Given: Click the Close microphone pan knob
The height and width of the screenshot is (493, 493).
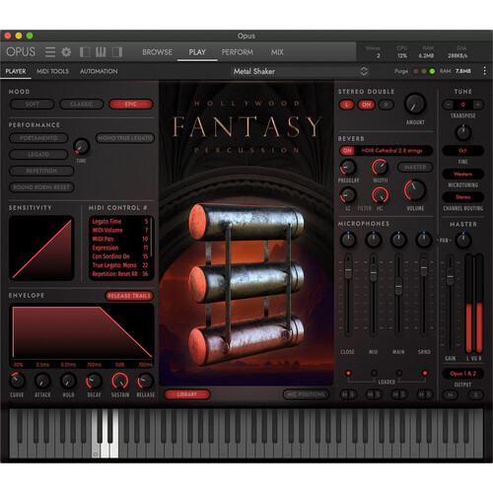Looking at the screenshot, I should tap(348, 240).
